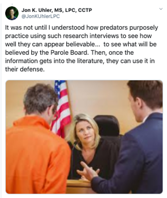This screenshot has width=167, height=198.
Task: Open the tweet options chevron menu
Action: [161, 9]
